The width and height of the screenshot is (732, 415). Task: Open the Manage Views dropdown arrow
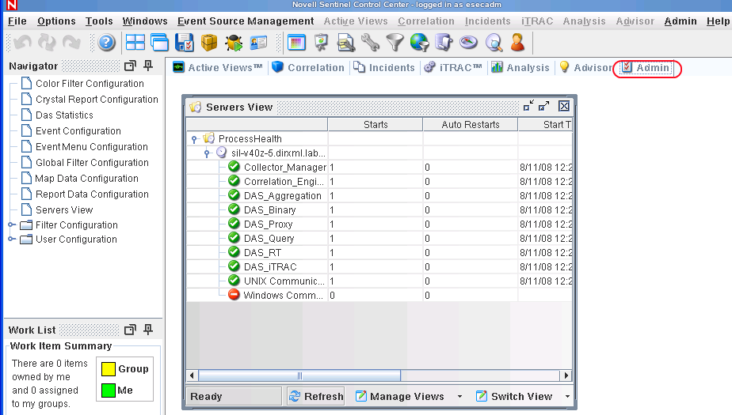459,396
